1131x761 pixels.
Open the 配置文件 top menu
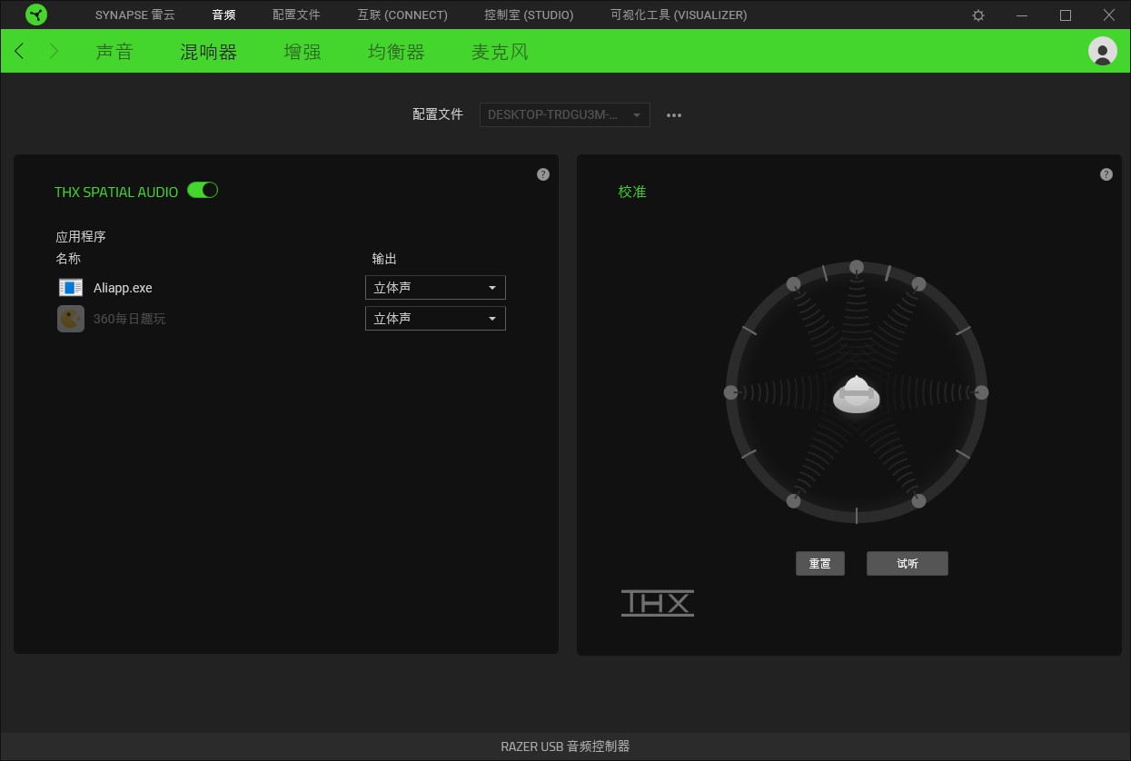click(296, 15)
